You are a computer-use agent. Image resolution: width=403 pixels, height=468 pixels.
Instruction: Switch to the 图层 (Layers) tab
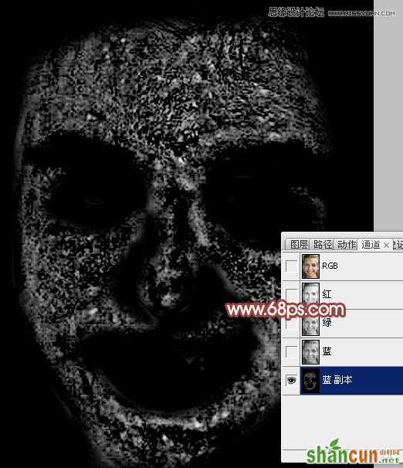click(x=299, y=245)
